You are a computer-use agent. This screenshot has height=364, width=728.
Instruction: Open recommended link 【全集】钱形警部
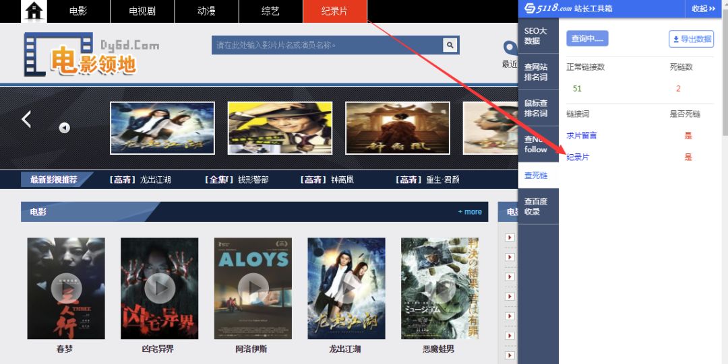[x=236, y=180]
